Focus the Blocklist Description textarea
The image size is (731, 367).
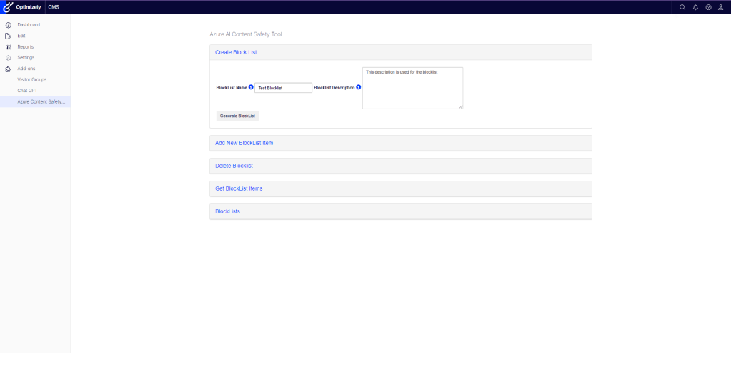[x=412, y=88]
